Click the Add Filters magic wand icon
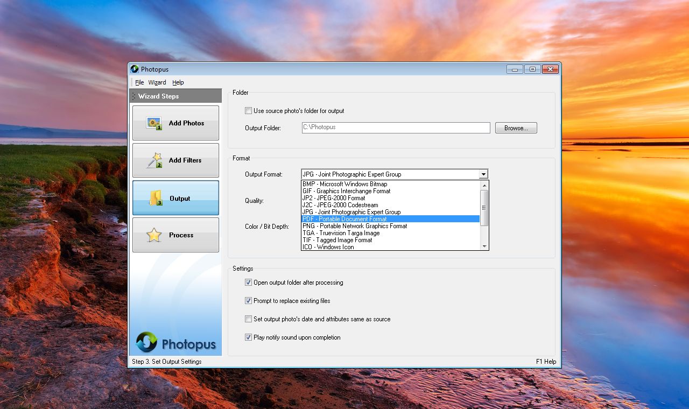 154,160
